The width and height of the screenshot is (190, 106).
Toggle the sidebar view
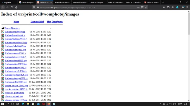coord(168,7)
